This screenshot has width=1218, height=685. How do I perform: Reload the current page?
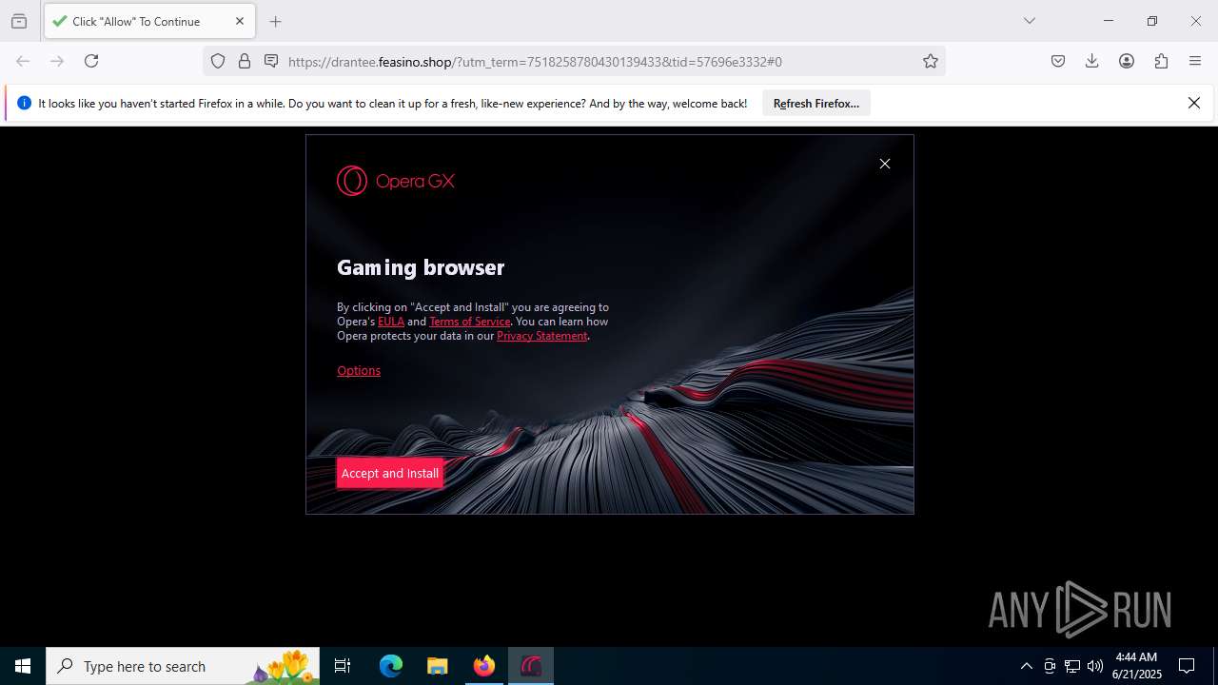(91, 61)
